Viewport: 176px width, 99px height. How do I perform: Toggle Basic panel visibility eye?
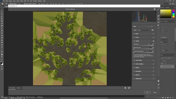click(x=153, y=34)
